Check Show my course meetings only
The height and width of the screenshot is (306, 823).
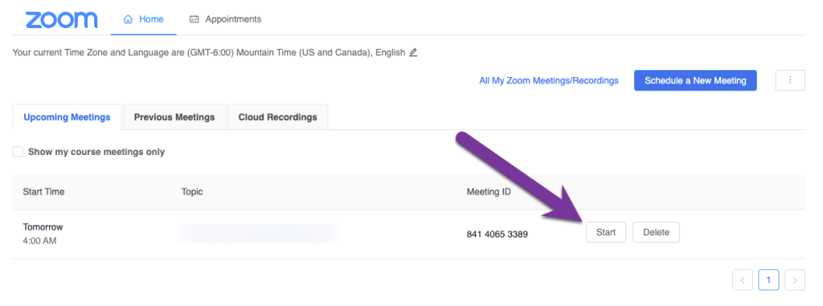click(x=18, y=152)
